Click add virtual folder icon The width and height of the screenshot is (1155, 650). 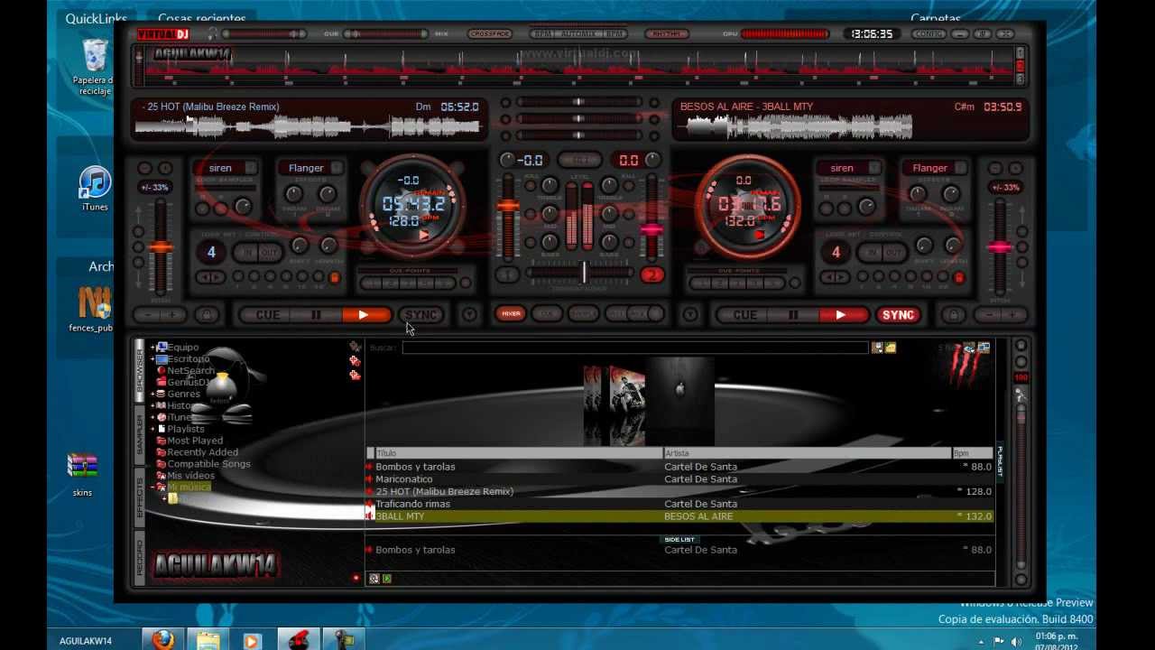click(x=355, y=375)
